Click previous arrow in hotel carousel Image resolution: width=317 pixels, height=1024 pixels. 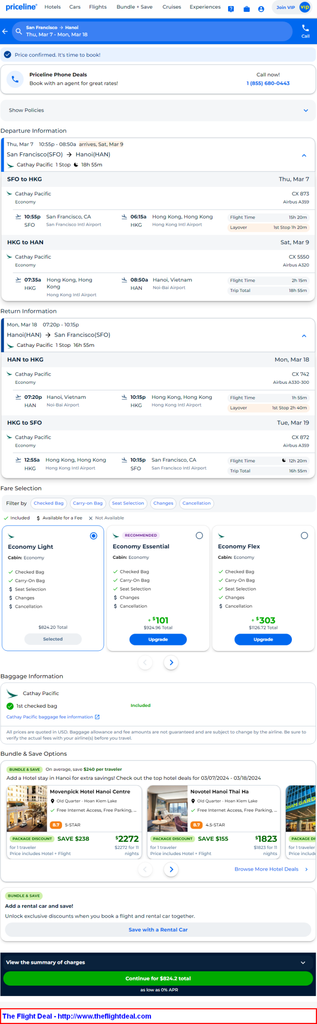pos(145,869)
